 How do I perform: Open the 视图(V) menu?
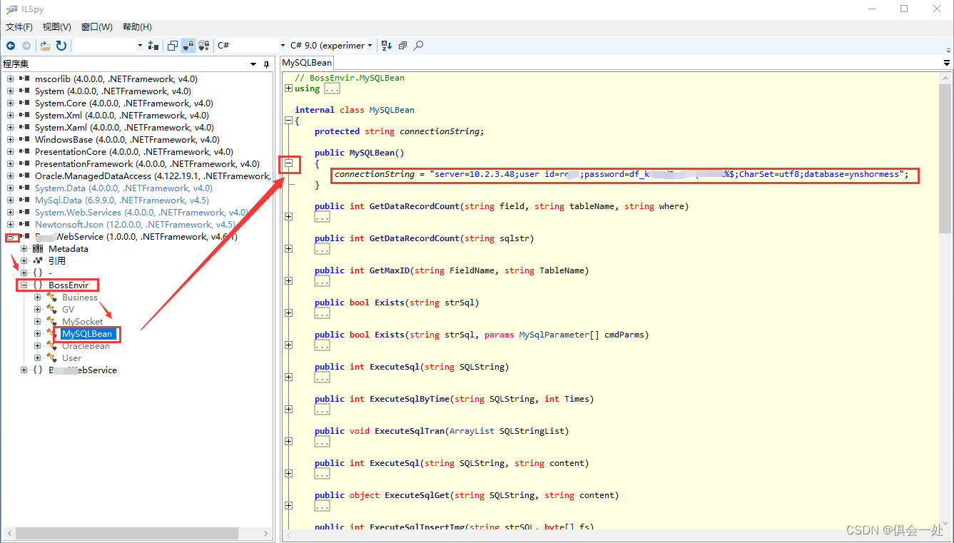point(56,27)
